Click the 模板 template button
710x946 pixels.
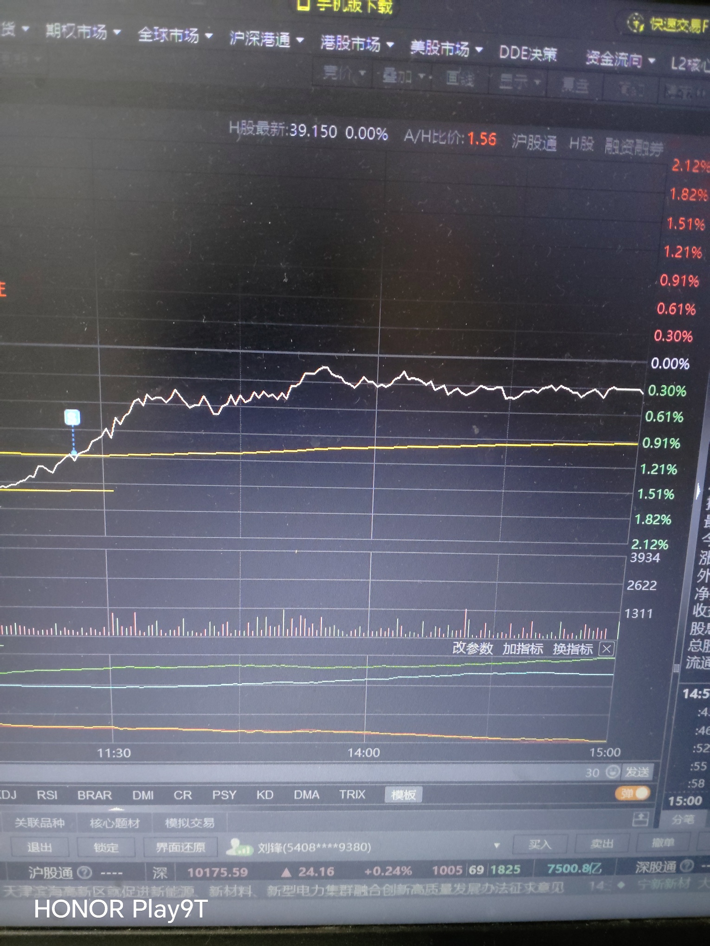coord(403,795)
